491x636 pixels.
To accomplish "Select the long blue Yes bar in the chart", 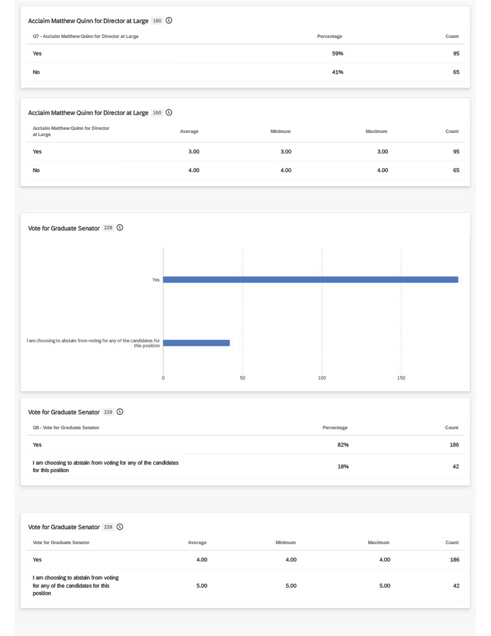I will 310,279.
